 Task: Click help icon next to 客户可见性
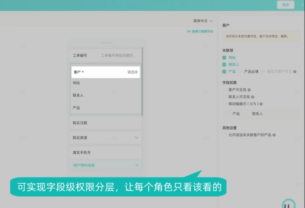(x=249, y=90)
